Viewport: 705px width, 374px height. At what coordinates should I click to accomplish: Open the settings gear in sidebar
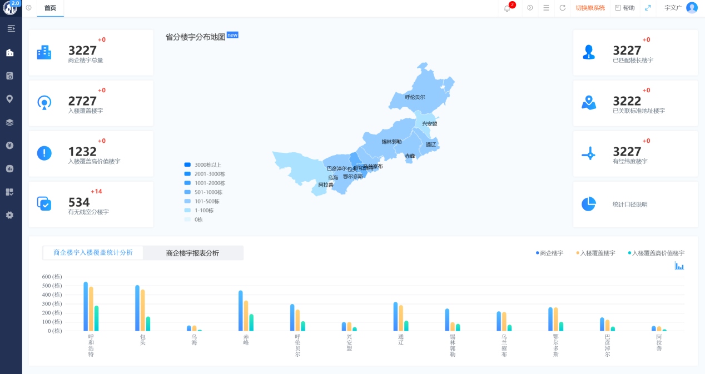9,215
